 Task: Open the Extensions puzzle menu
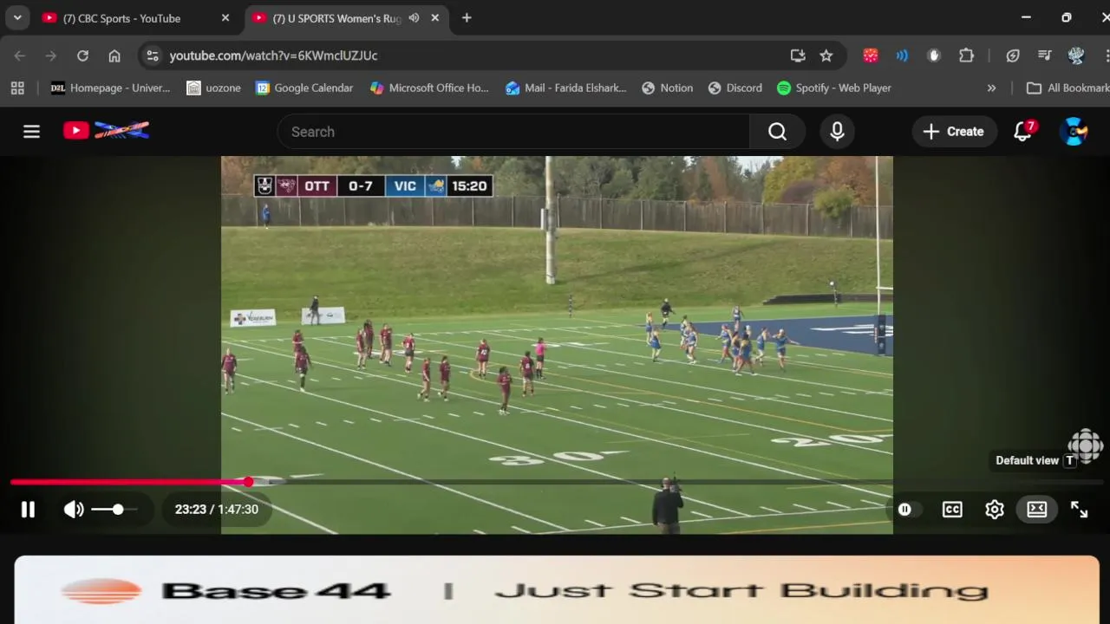966,55
